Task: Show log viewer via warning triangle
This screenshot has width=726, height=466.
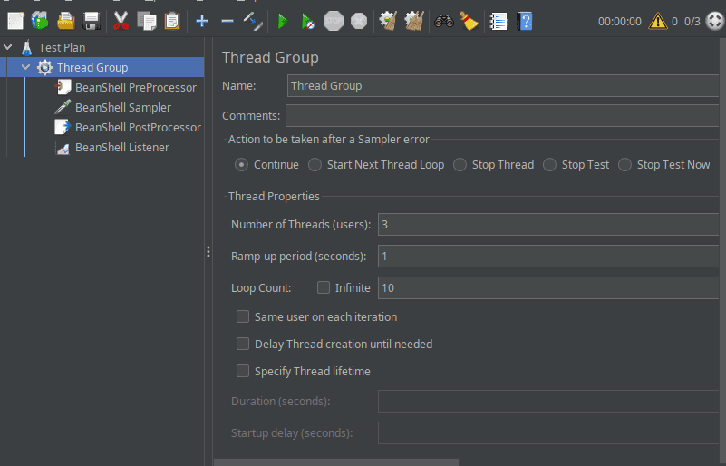Action: tap(657, 22)
